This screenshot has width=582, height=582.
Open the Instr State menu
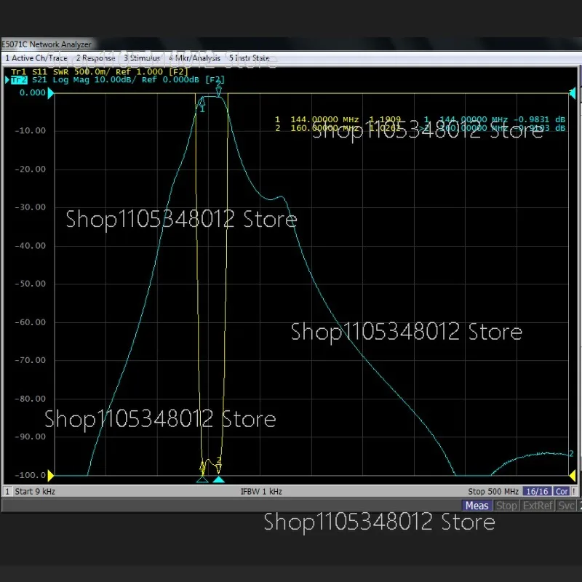click(x=249, y=58)
